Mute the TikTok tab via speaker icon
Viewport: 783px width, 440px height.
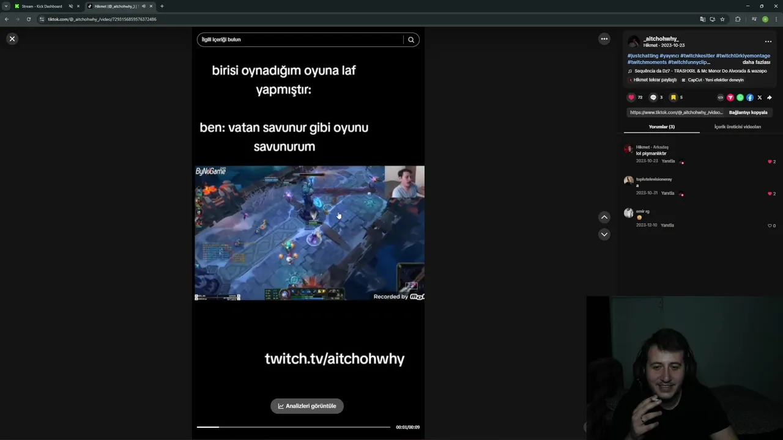(144, 6)
